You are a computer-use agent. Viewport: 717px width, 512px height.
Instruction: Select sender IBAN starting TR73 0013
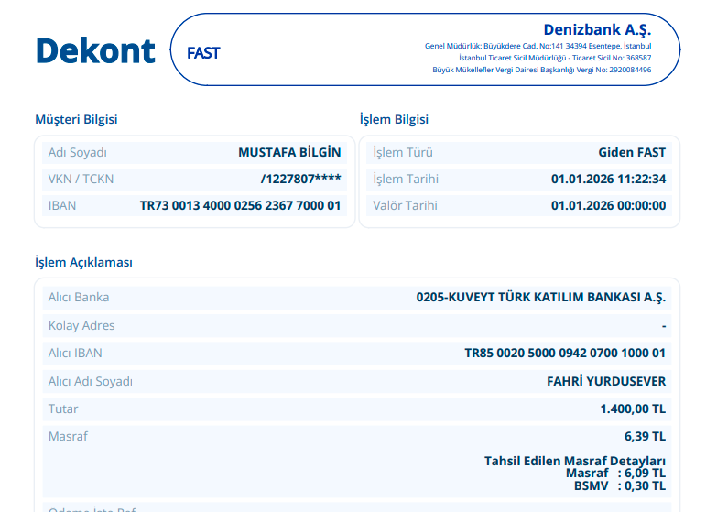240,205
